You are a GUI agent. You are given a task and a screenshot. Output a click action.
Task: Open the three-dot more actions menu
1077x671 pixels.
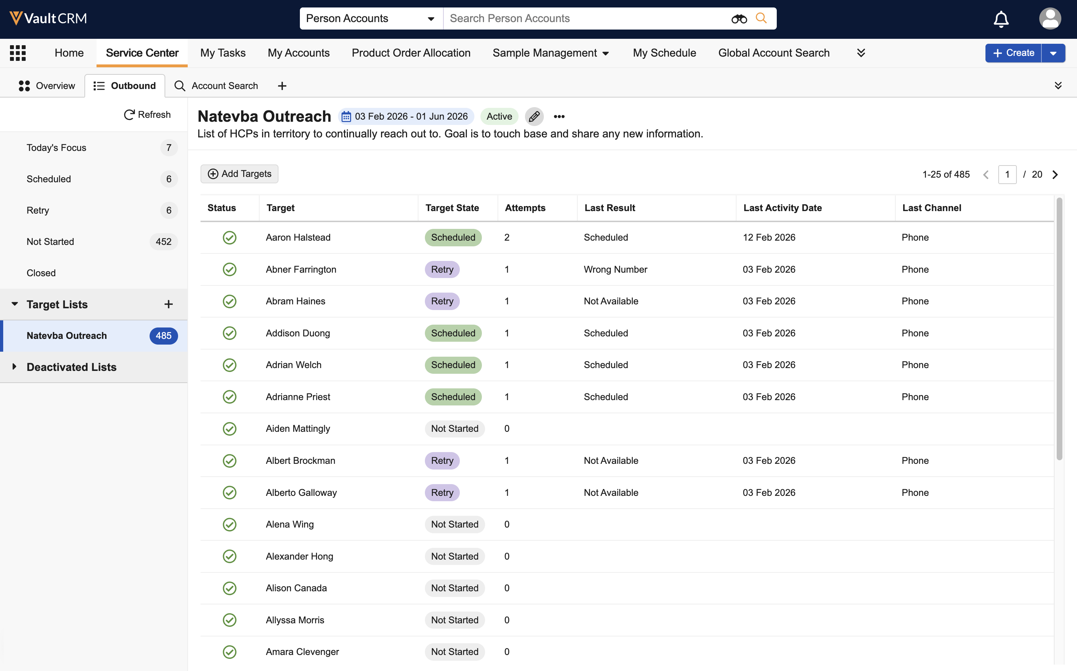click(x=559, y=116)
